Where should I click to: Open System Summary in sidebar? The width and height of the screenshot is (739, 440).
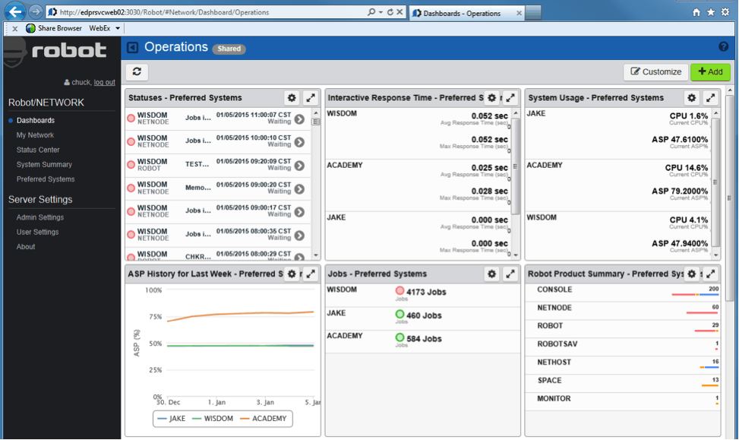(44, 164)
